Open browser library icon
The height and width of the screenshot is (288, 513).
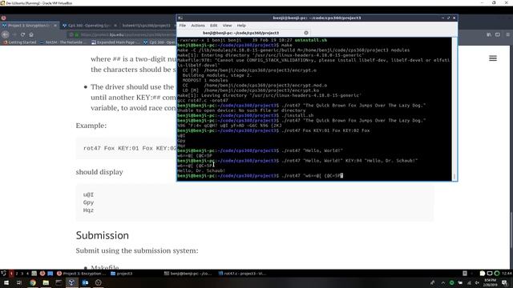pos(489,34)
